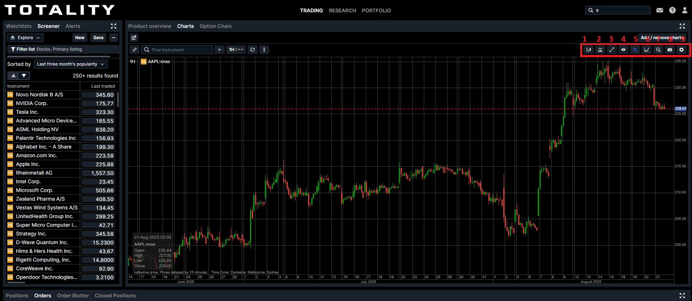Switch to the Watchlists tab

19,26
